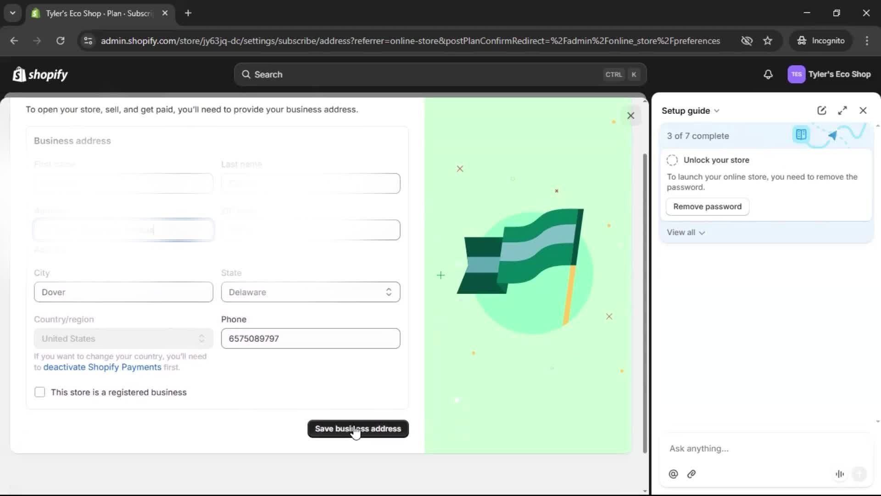Click the @ mention icon in chat input

(673, 474)
